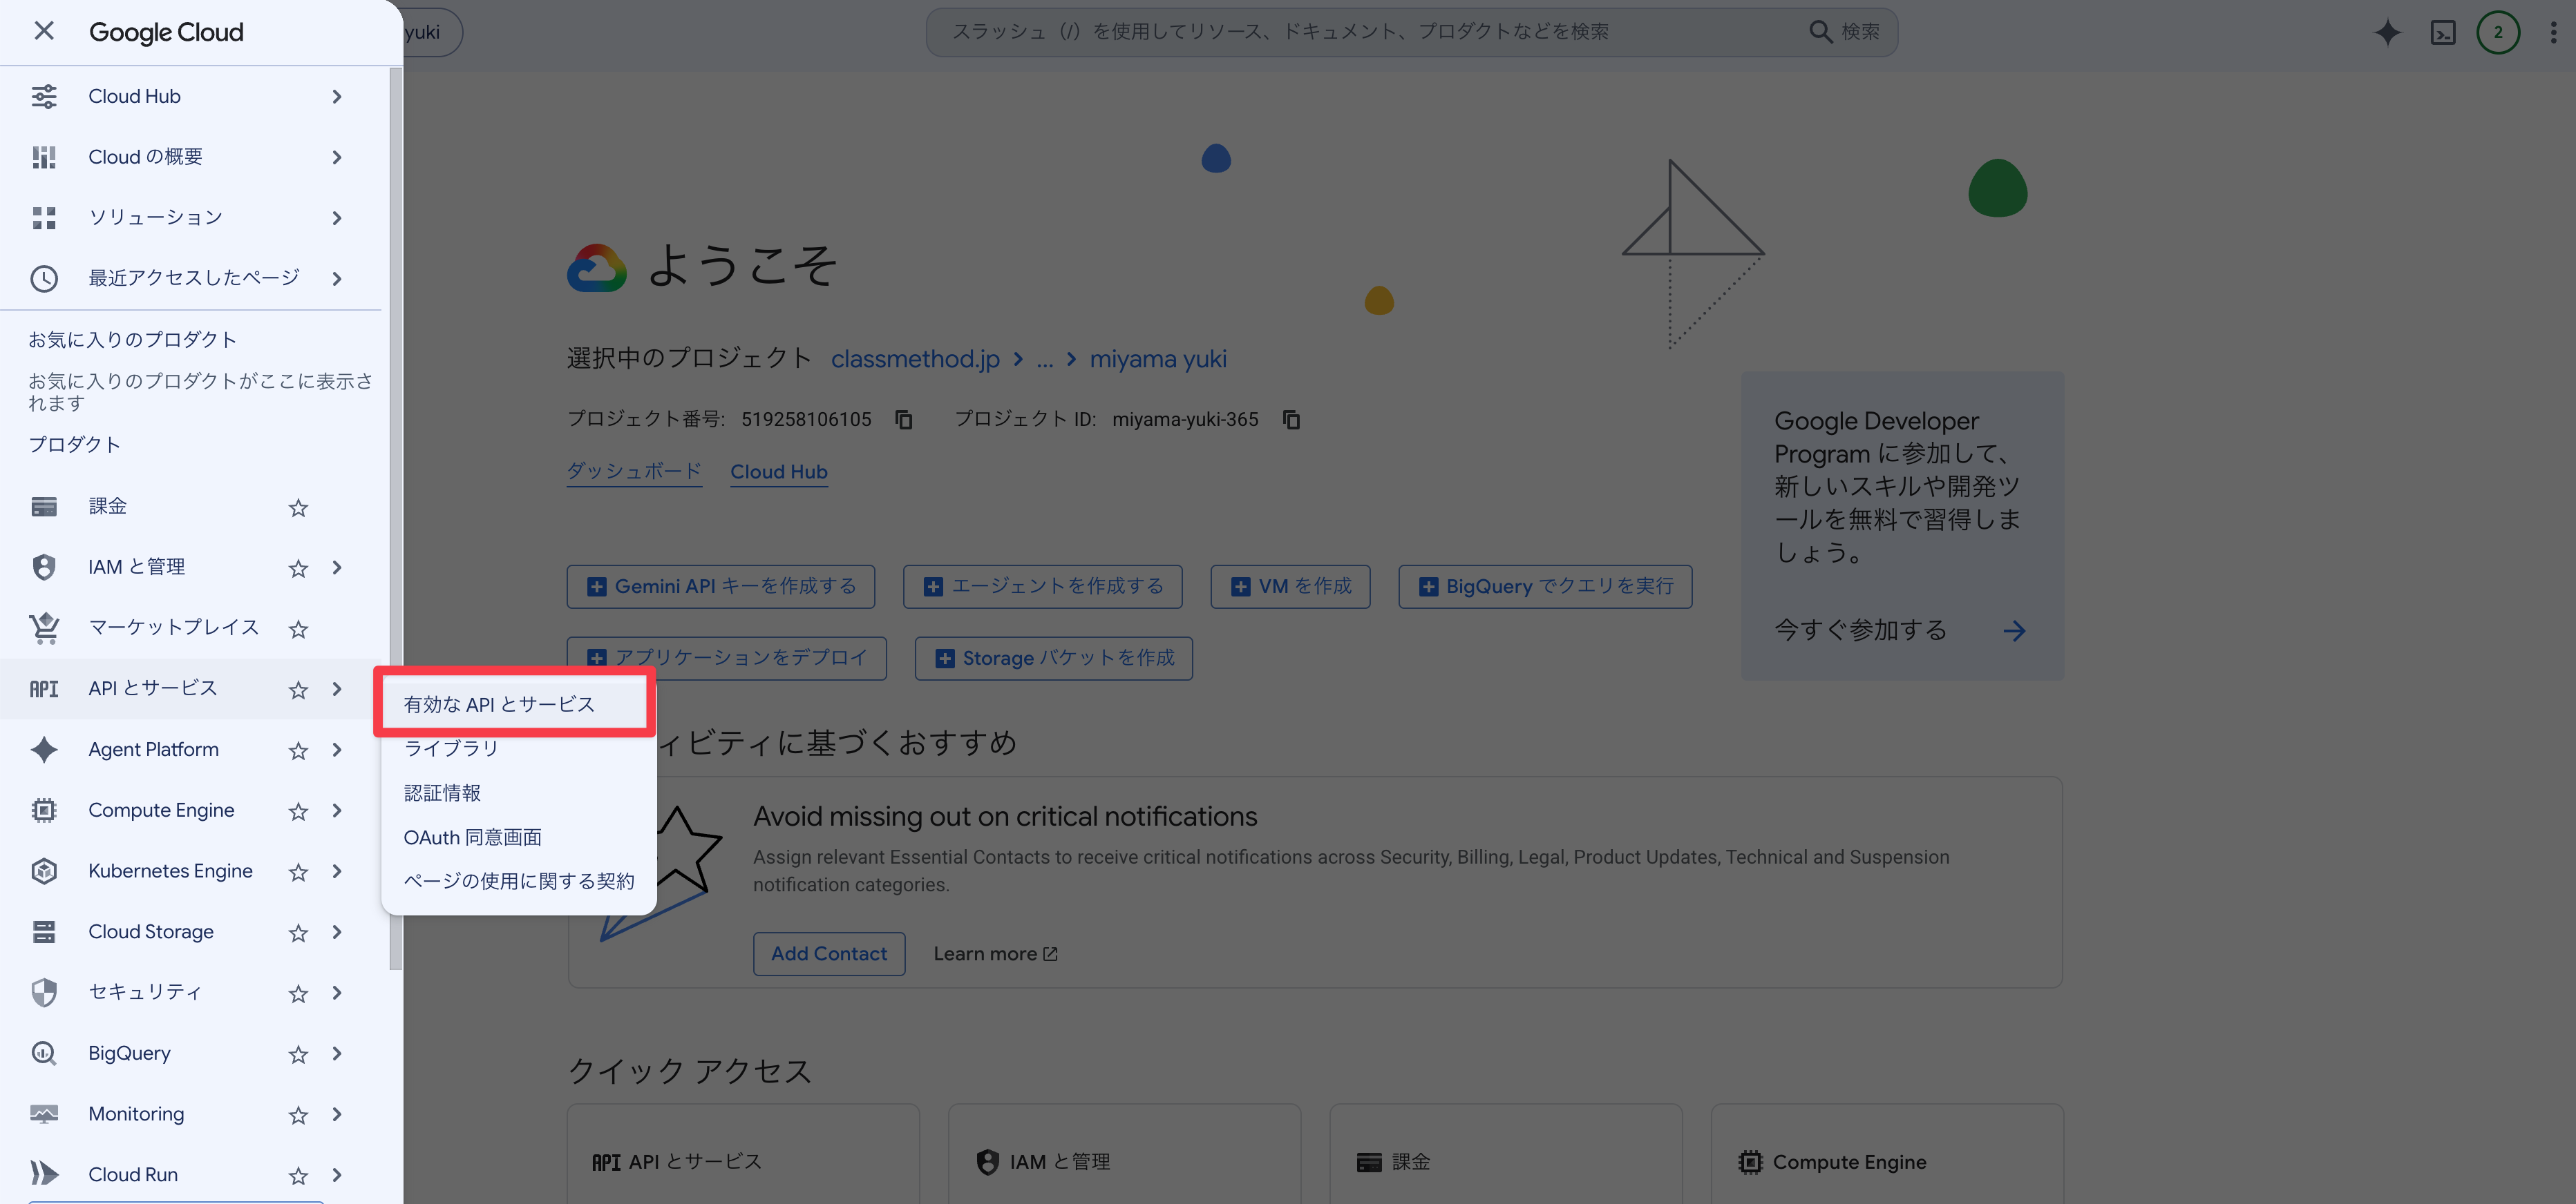Click the Google Cloud logo
The width and height of the screenshot is (2576, 1204).
166,32
